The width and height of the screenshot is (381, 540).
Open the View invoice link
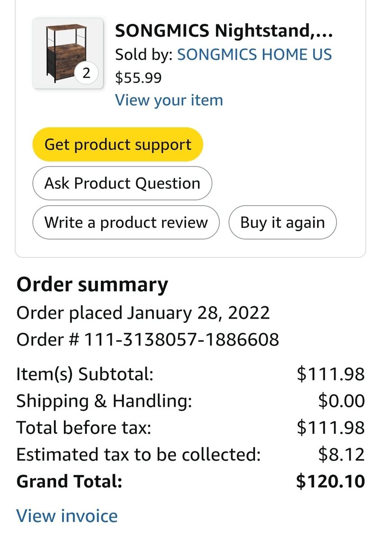point(67,516)
